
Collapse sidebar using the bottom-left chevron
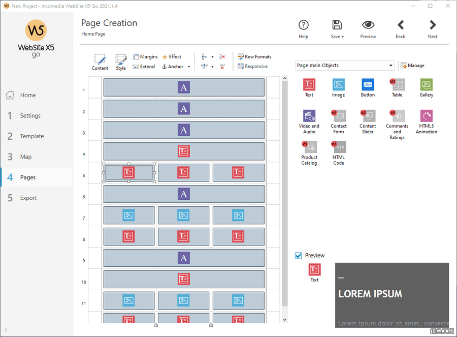point(6,330)
